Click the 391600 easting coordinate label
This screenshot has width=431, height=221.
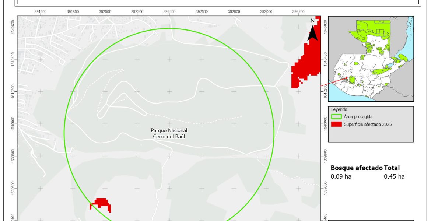[41, 12]
